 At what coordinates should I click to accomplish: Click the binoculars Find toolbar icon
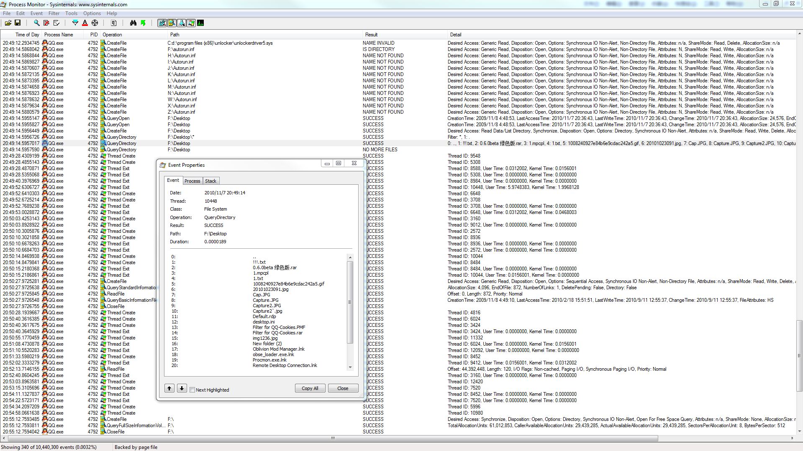(133, 23)
